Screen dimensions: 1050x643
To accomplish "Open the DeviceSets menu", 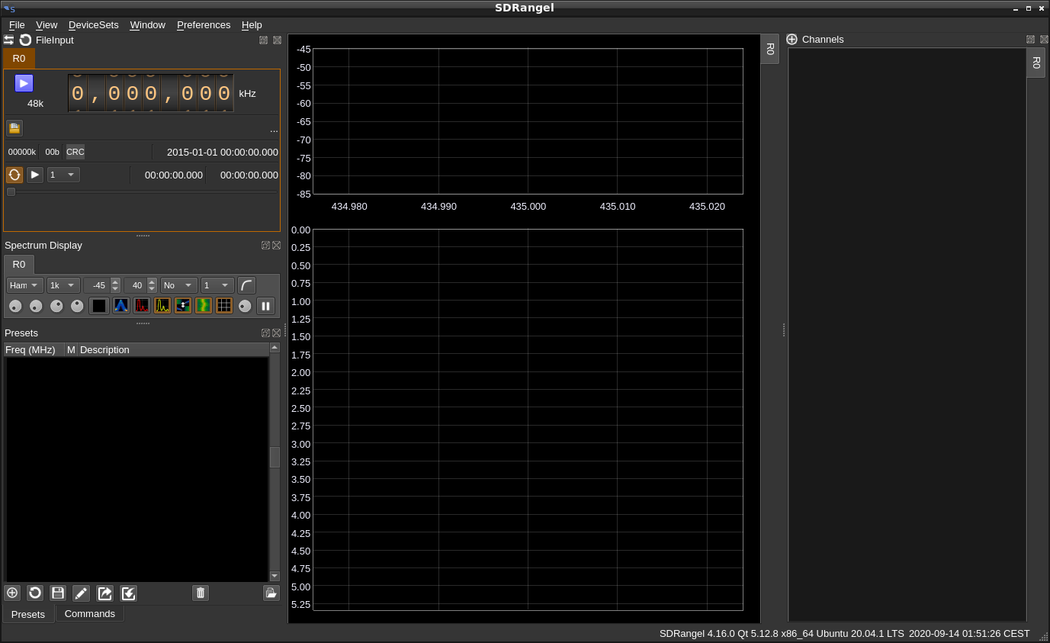I will point(94,24).
